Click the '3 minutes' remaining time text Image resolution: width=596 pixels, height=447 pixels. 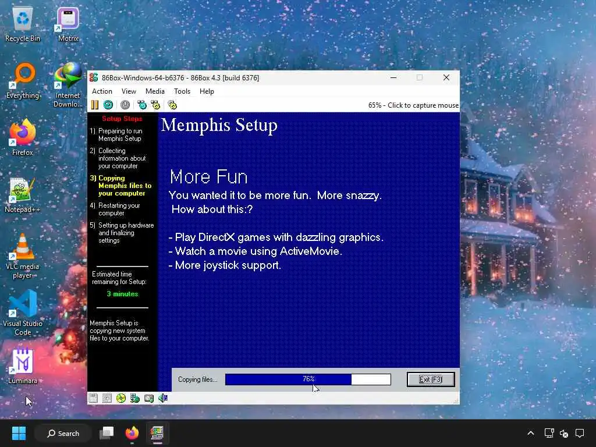(122, 294)
